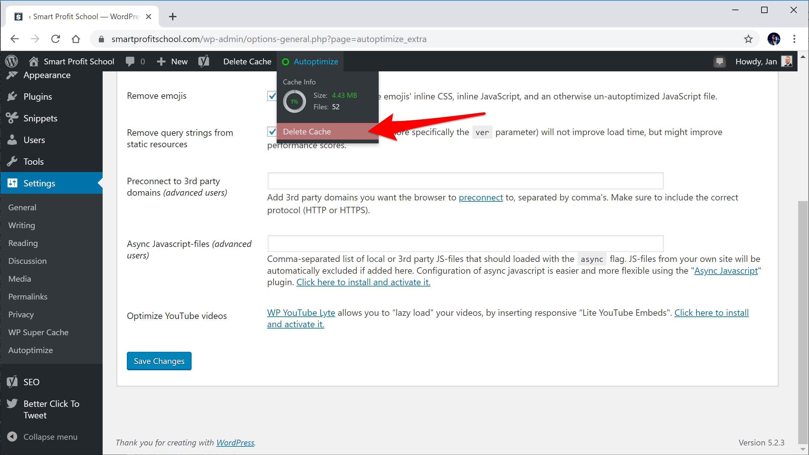Open the Howdy, Jan account menu
809x455 pixels.
(x=764, y=61)
